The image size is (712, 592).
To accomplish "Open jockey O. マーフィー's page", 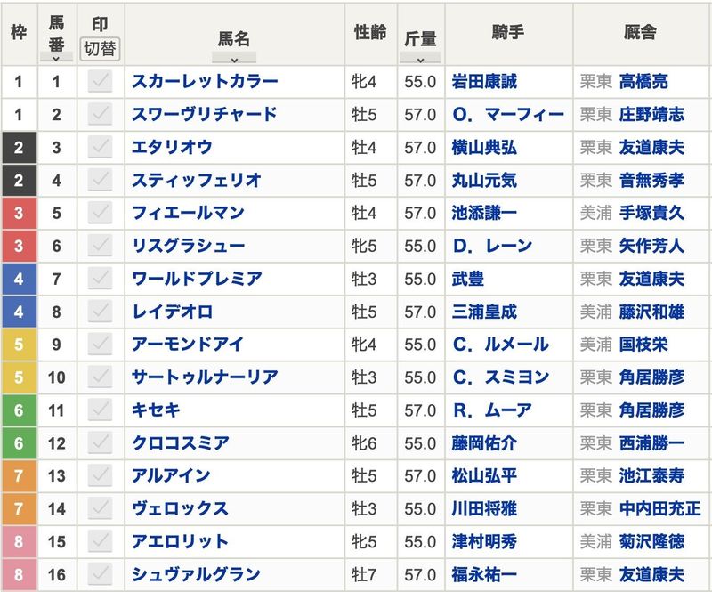I will tap(507, 115).
